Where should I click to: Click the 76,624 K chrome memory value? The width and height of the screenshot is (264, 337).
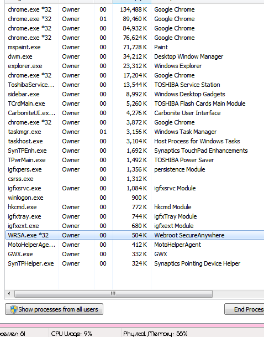click(135, 38)
